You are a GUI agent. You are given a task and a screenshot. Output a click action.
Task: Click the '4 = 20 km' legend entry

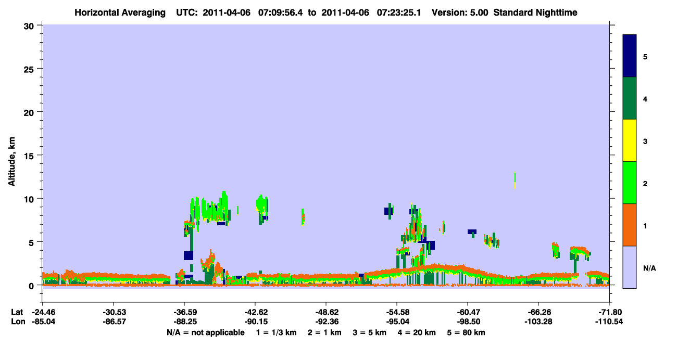[x=417, y=332]
